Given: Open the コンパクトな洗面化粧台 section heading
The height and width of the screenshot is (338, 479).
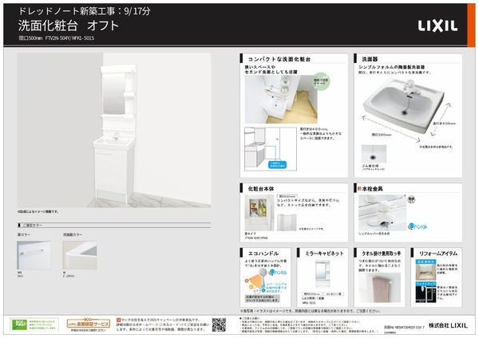Looking at the screenshot, I should click(278, 60).
